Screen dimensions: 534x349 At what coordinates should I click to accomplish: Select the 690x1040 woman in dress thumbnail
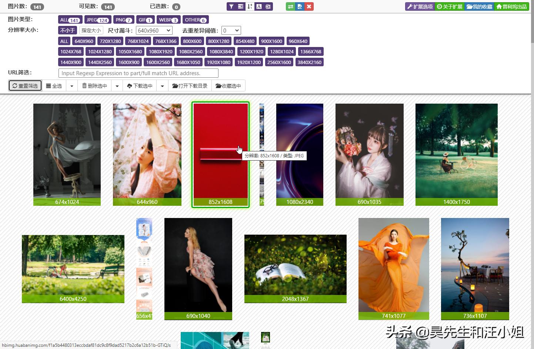[x=198, y=269]
